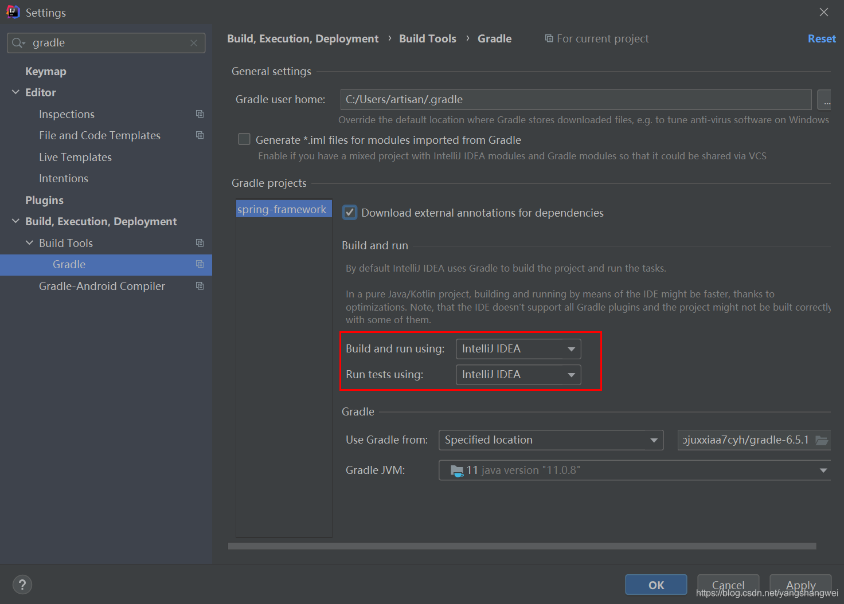Click the project-level icon beside Gradle-Android Compiler

(x=200, y=286)
